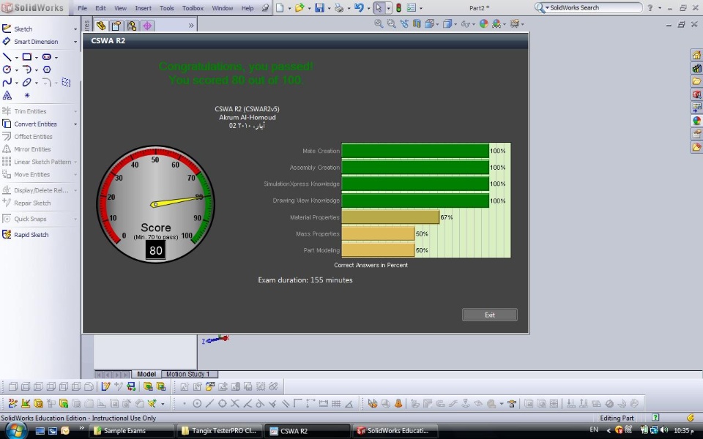The image size is (703, 439).
Task: Switch to the Motion Study 1 tab
Action: (x=188, y=374)
